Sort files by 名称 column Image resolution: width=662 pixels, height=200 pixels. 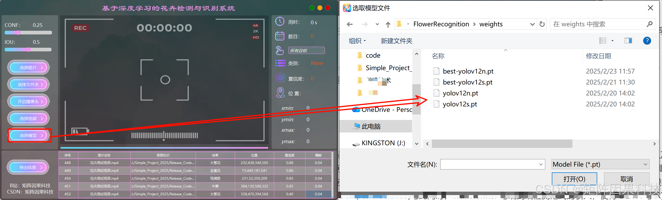point(438,56)
